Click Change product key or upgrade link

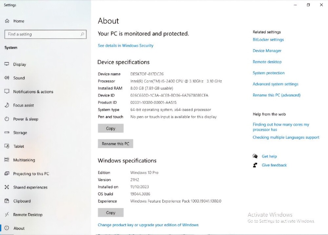pyautogui.click(x=148, y=225)
